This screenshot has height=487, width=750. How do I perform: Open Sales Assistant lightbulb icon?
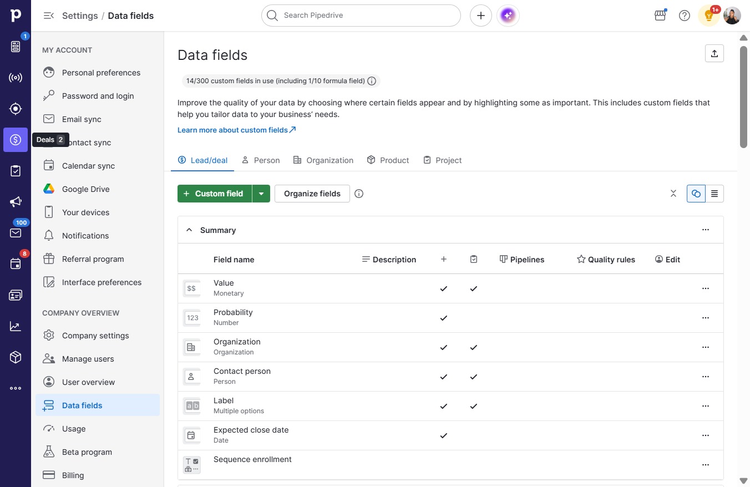(709, 16)
